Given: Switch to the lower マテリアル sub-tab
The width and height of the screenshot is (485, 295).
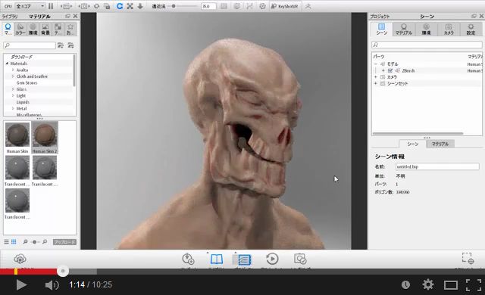Looking at the screenshot, I should click(440, 144).
